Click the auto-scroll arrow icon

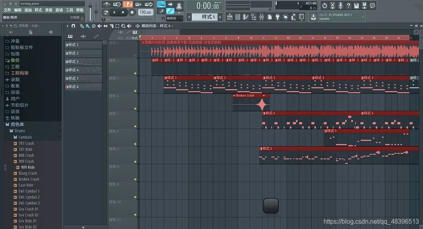[170, 4]
